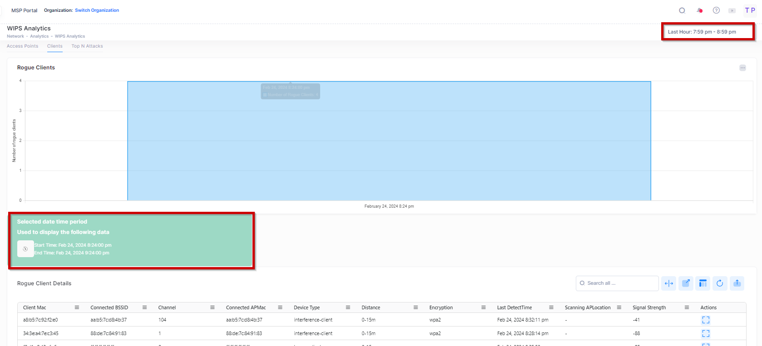
Task: Click the Switch Organization link
Action: tap(97, 10)
